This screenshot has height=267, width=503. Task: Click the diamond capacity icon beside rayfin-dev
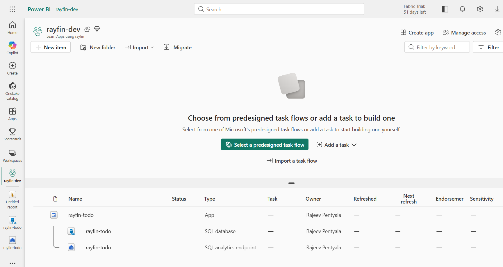[x=97, y=29]
